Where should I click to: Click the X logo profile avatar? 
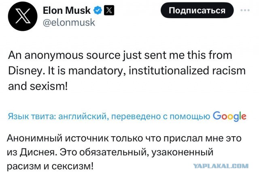click(20, 16)
